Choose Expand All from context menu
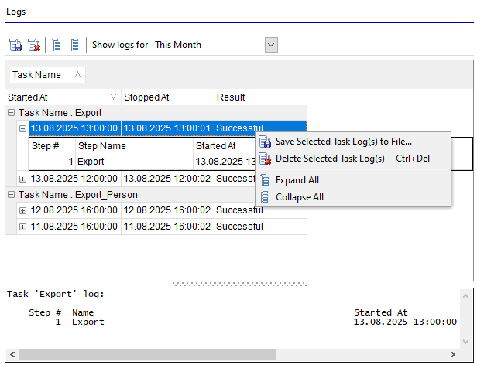The height and width of the screenshot is (365, 477). click(x=353, y=180)
